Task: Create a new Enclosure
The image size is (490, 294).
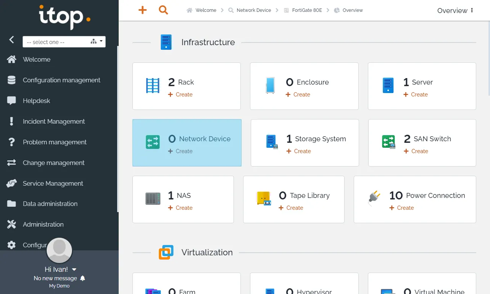Action: [x=298, y=95]
